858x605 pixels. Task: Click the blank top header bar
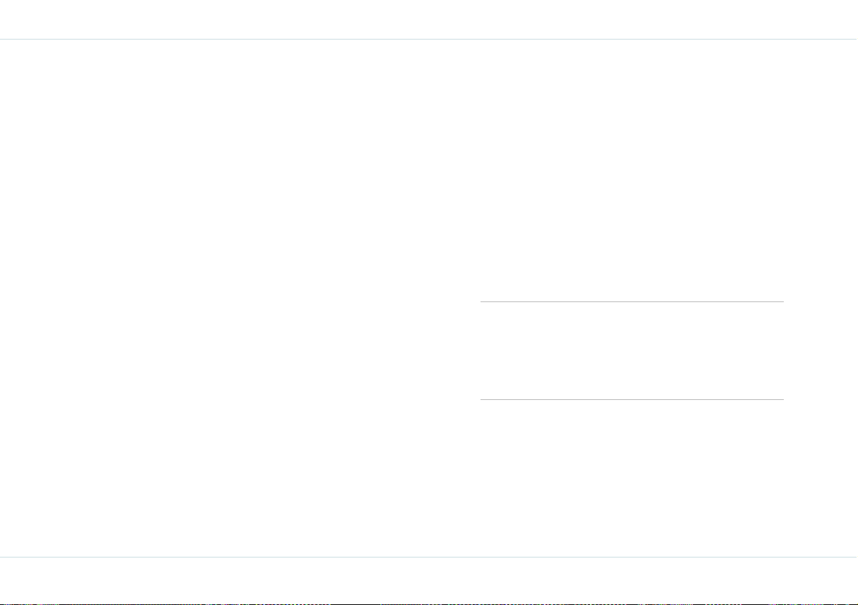coord(429,19)
